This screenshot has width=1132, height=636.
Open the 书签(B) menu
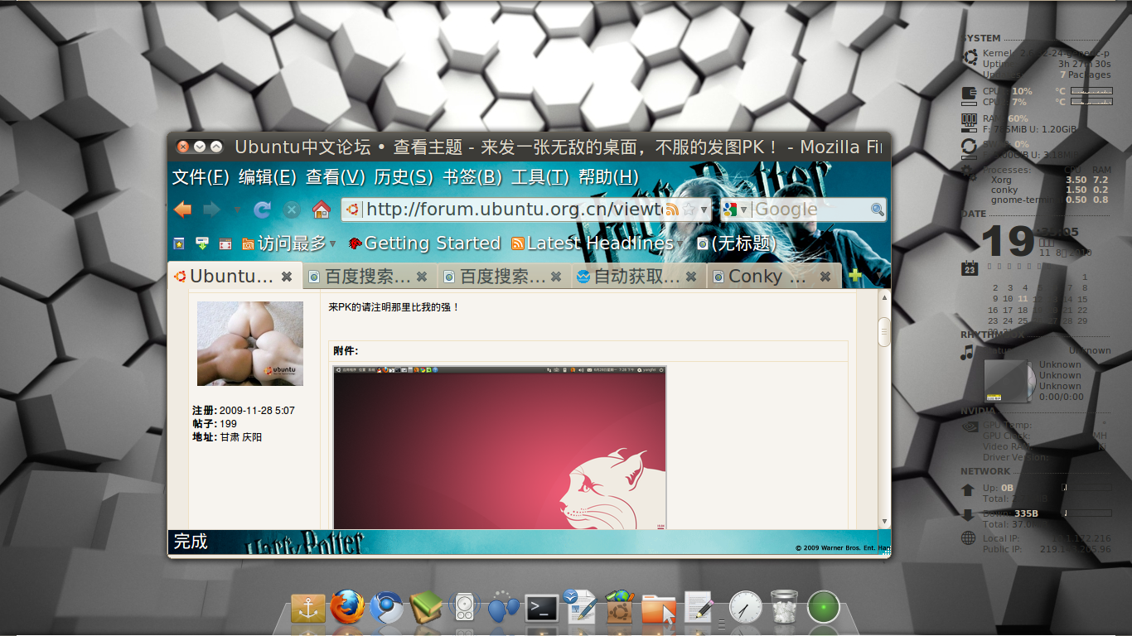[x=472, y=176]
